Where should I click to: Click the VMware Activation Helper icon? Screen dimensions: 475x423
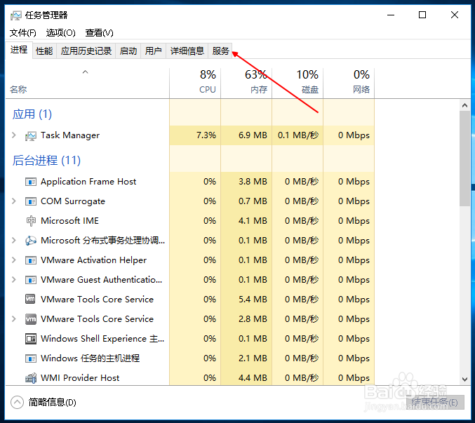point(31,260)
